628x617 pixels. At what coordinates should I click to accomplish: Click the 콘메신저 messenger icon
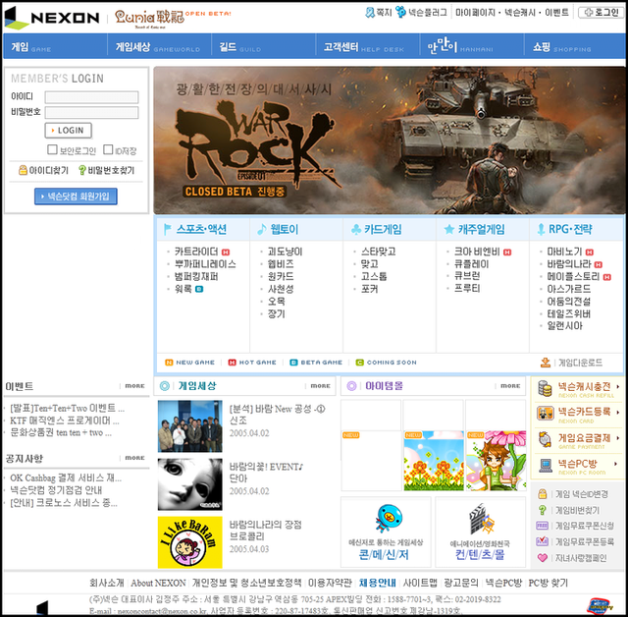387,518
